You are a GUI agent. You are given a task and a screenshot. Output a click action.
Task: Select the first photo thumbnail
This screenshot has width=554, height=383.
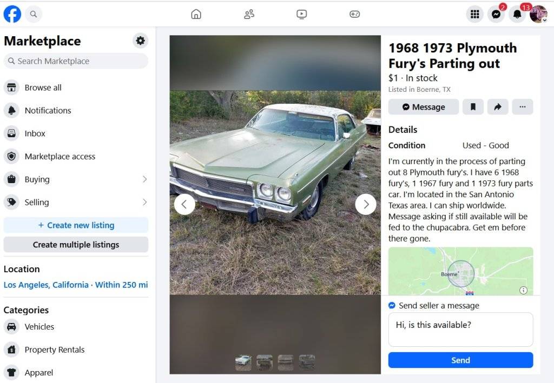243,362
